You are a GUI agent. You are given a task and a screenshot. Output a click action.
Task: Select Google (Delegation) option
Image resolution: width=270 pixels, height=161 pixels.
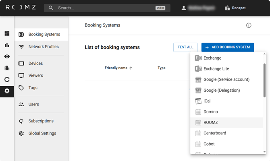(226, 90)
